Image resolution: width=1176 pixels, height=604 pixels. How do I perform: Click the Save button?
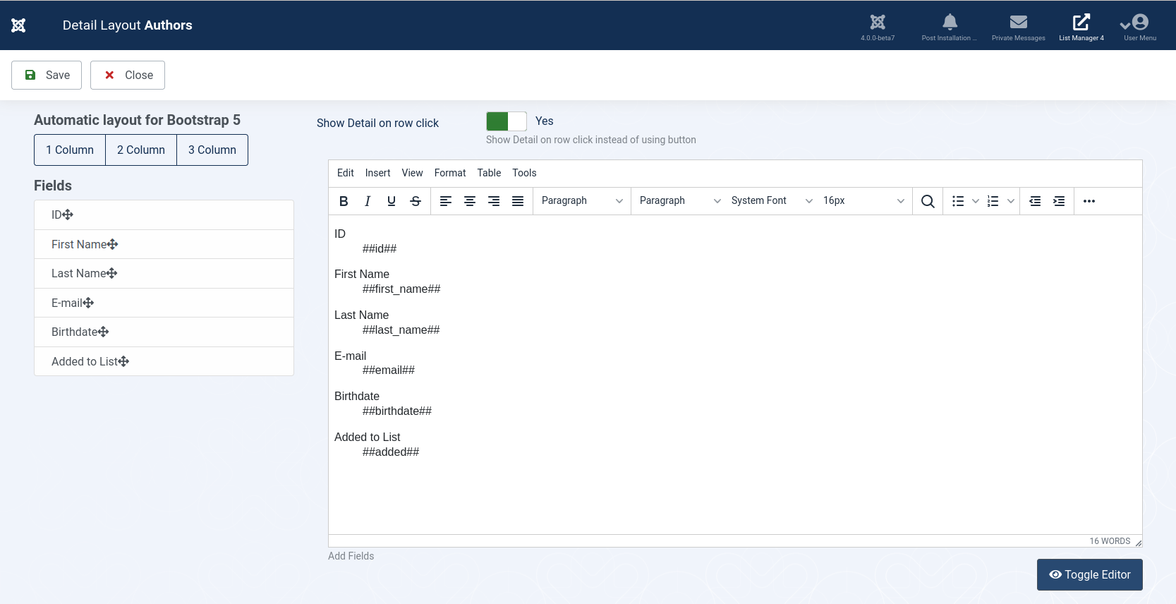47,75
